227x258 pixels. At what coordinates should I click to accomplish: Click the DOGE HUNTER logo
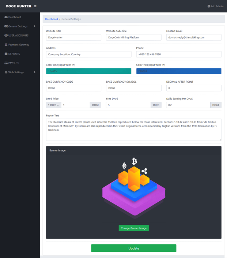pos(19,6)
